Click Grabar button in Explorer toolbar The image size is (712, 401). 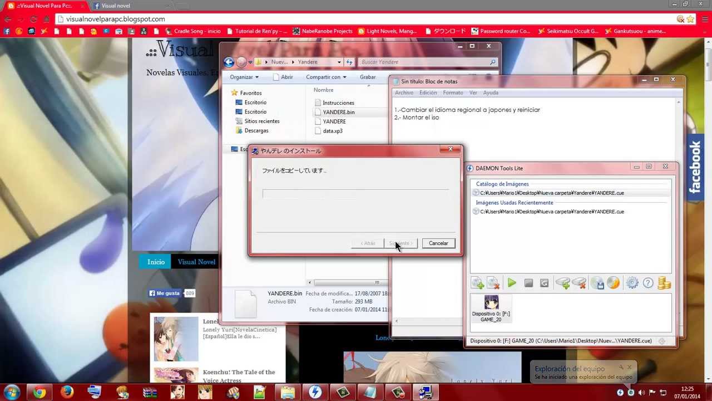368,77
